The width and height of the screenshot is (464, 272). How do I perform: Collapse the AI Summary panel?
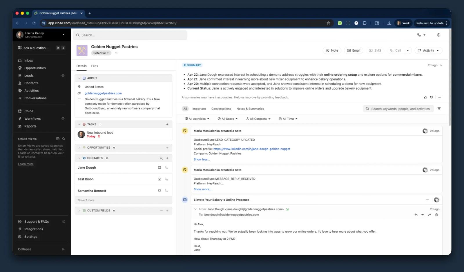pyautogui.click(x=441, y=65)
